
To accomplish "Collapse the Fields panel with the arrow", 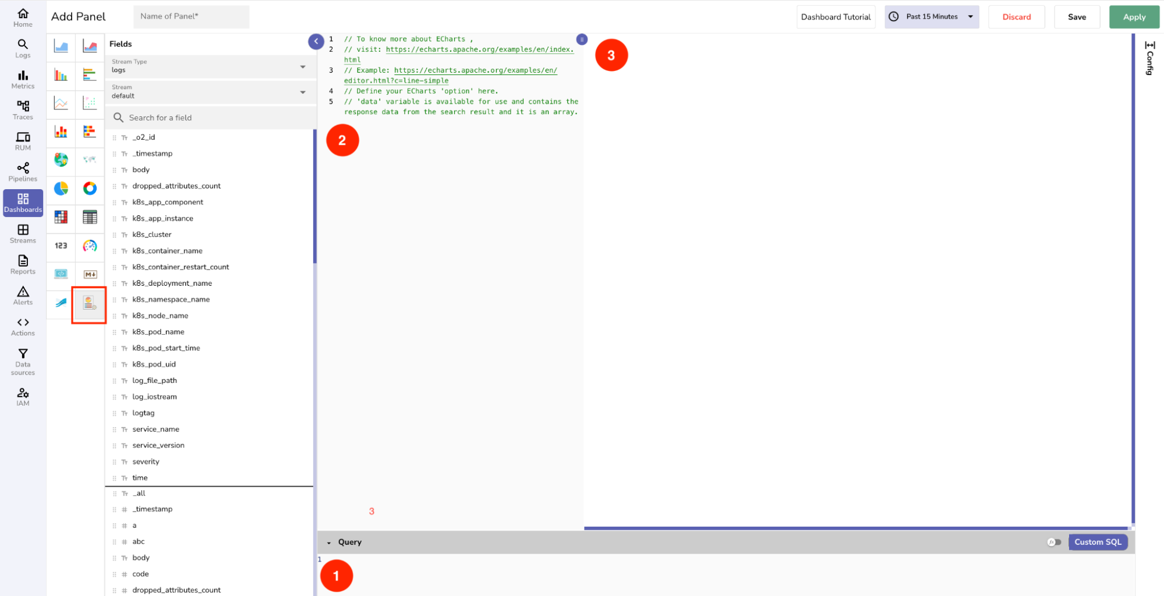I will 316,41.
